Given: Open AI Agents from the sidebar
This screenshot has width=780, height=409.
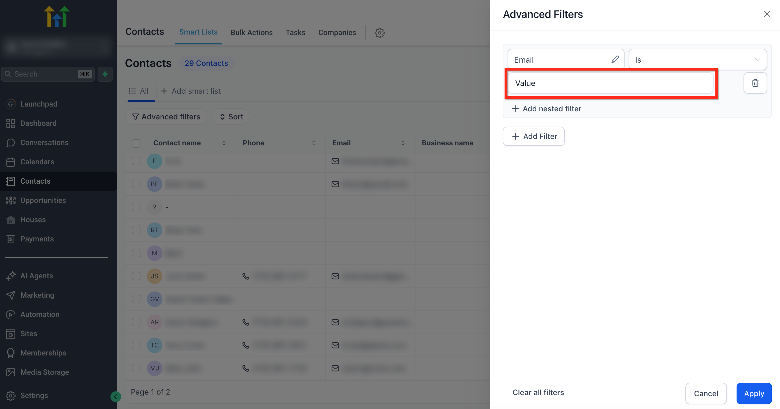Looking at the screenshot, I should coord(36,276).
